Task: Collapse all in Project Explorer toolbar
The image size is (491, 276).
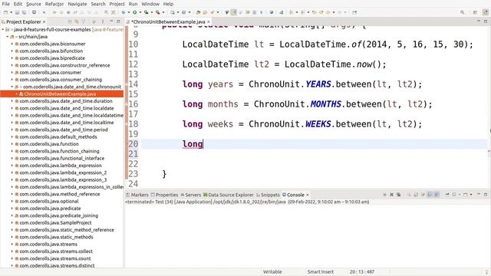Action: coord(70,21)
